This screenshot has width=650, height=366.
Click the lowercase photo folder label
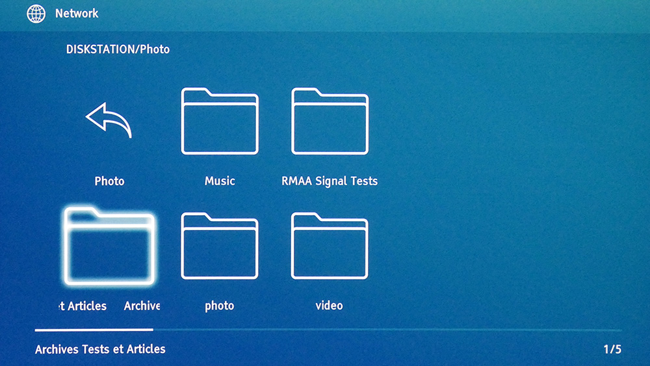tap(220, 306)
